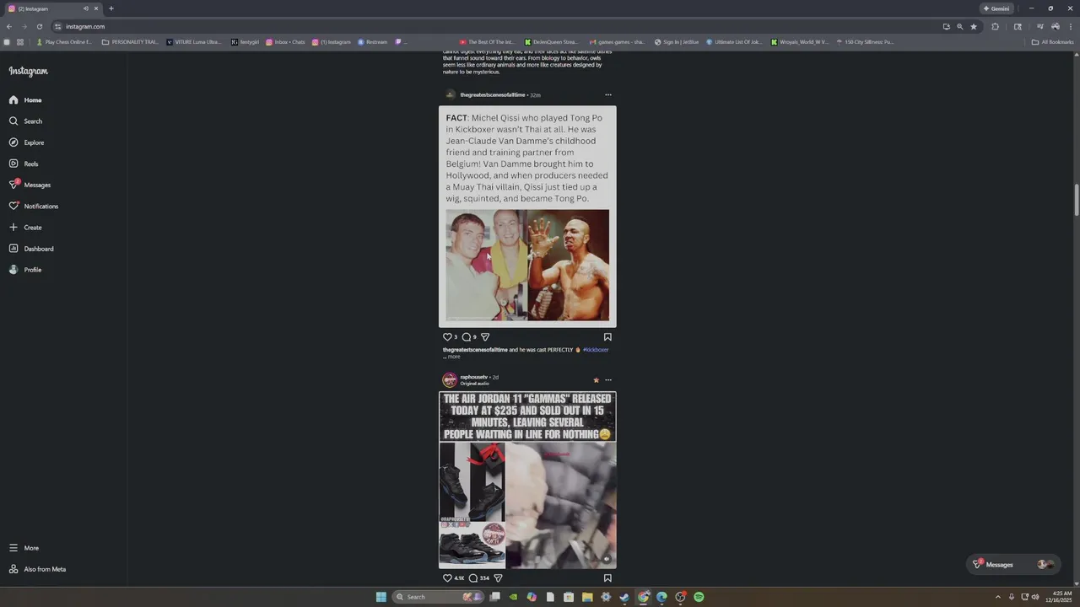
Task: Open raphousetv profile from post header
Action: [x=474, y=377]
